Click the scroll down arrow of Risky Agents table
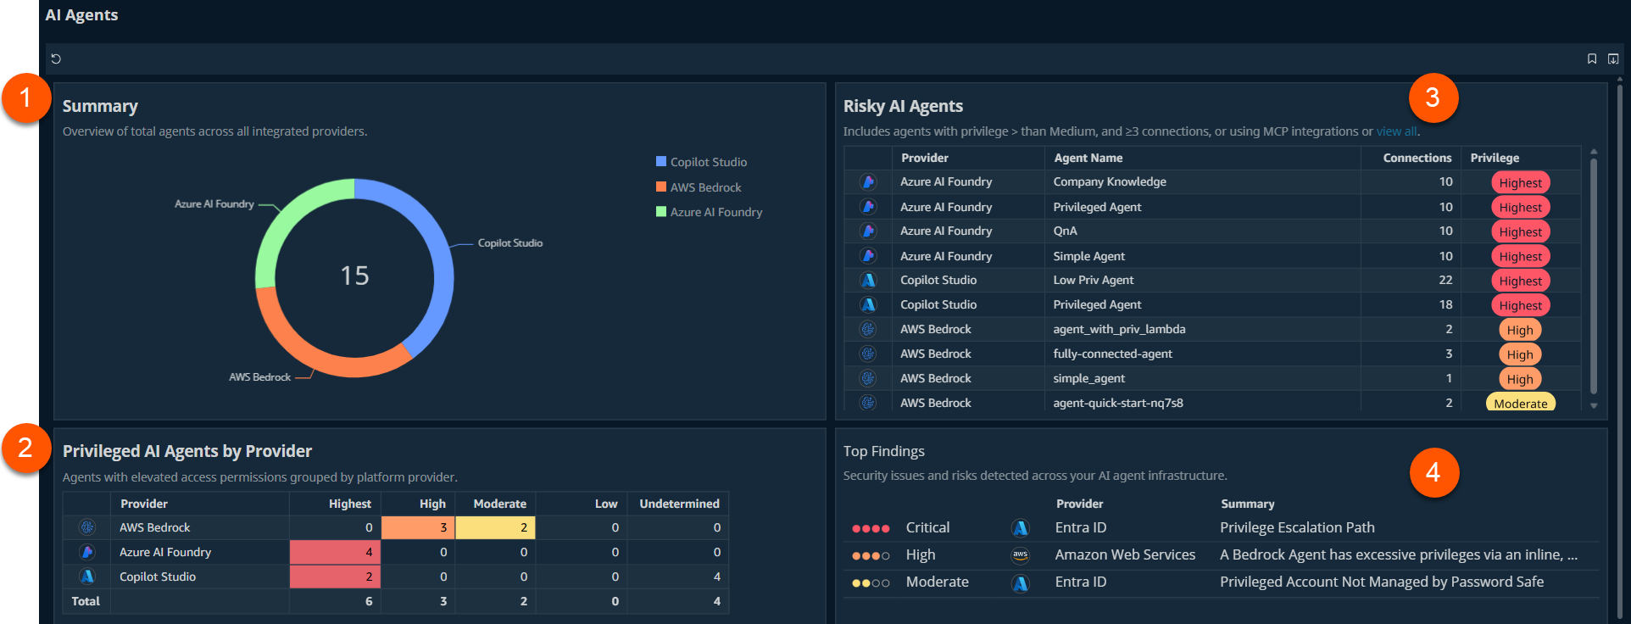 1594,406
